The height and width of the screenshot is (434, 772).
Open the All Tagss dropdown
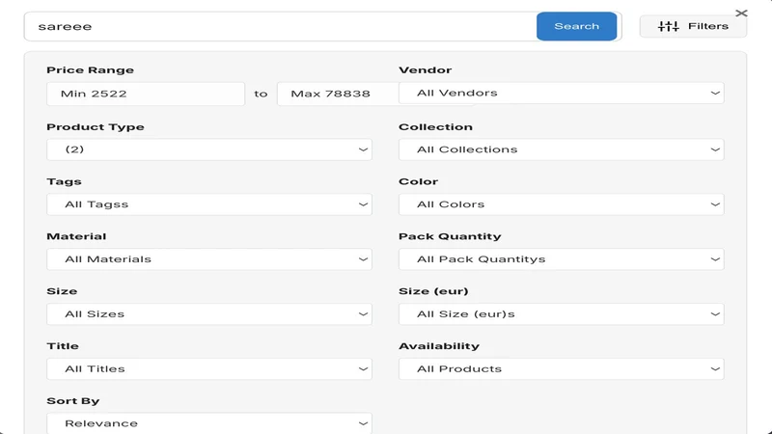coord(209,204)
